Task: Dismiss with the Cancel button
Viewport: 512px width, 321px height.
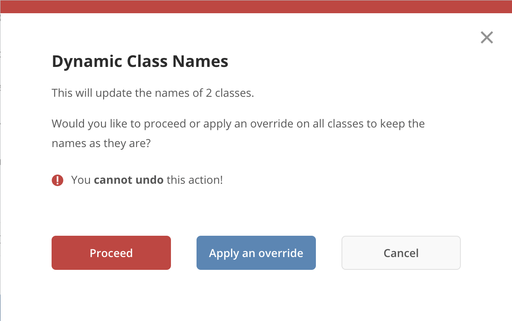Action: [x=401, y=253]
